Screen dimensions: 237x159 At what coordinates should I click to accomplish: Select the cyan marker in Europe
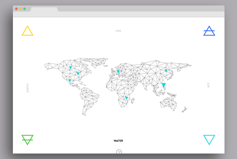[x=118, y=71]
